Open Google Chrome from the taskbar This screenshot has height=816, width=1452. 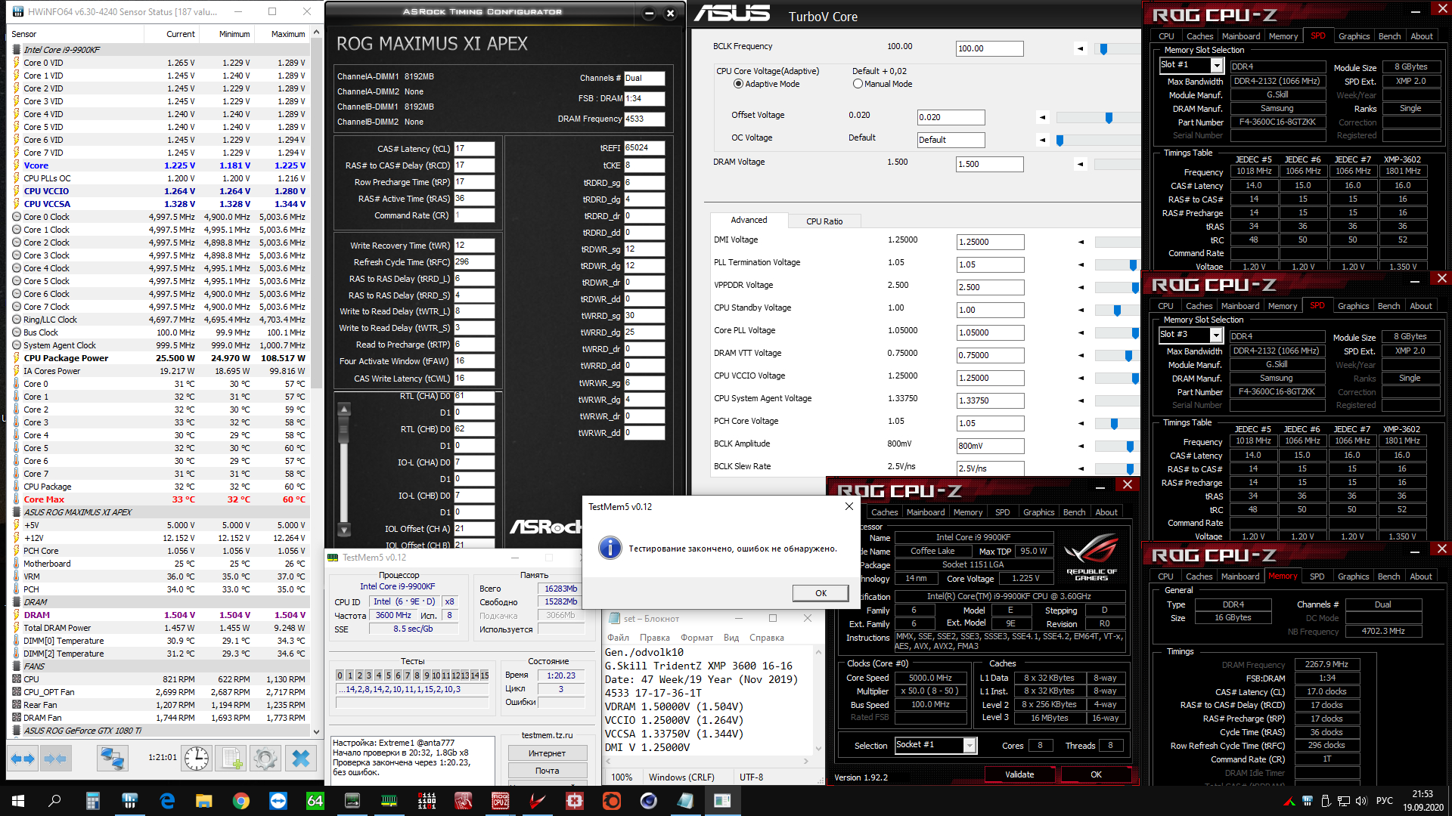(x=241, y=801)
